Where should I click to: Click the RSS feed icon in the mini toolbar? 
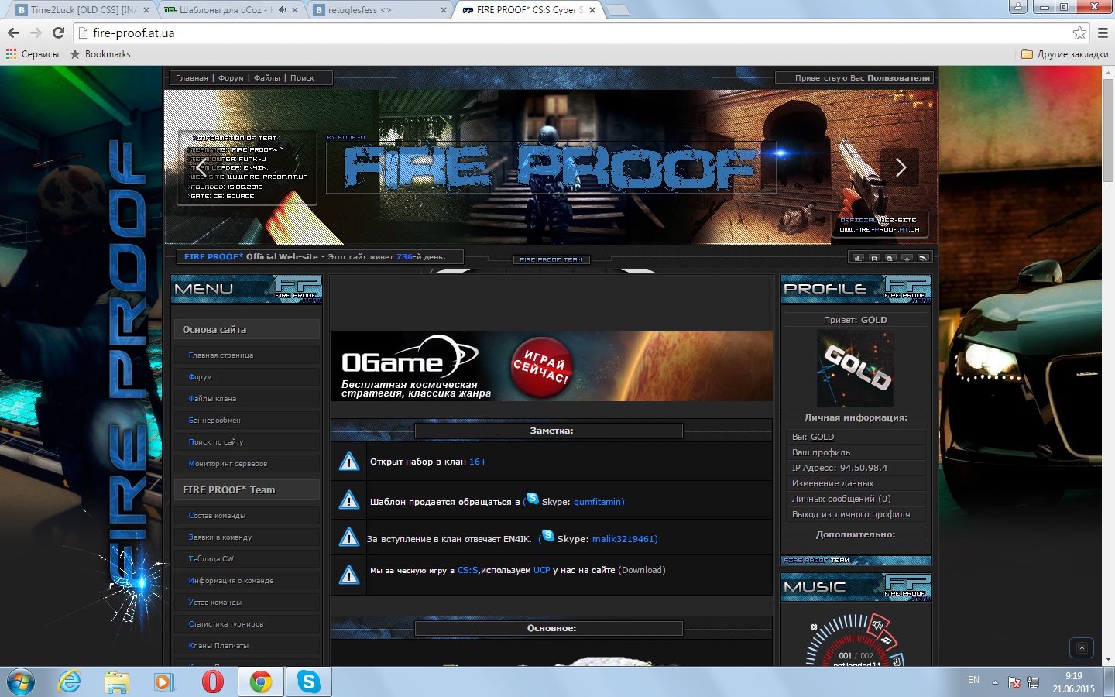coord(923,258)
